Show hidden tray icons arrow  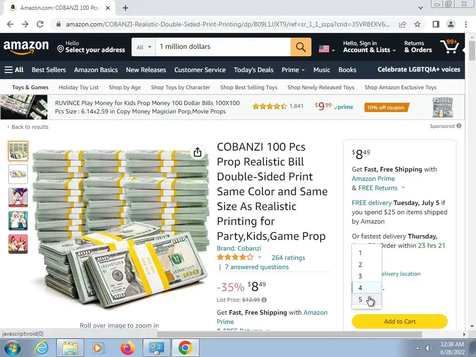tap(418, 348)
